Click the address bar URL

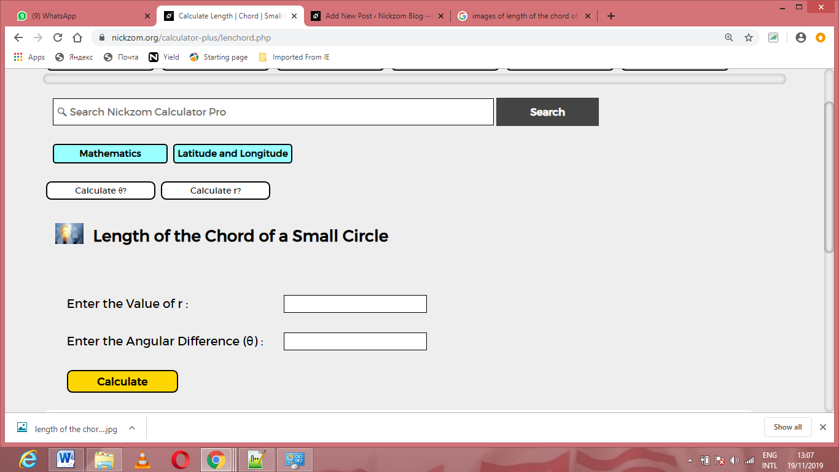click(x=191, y=37)
